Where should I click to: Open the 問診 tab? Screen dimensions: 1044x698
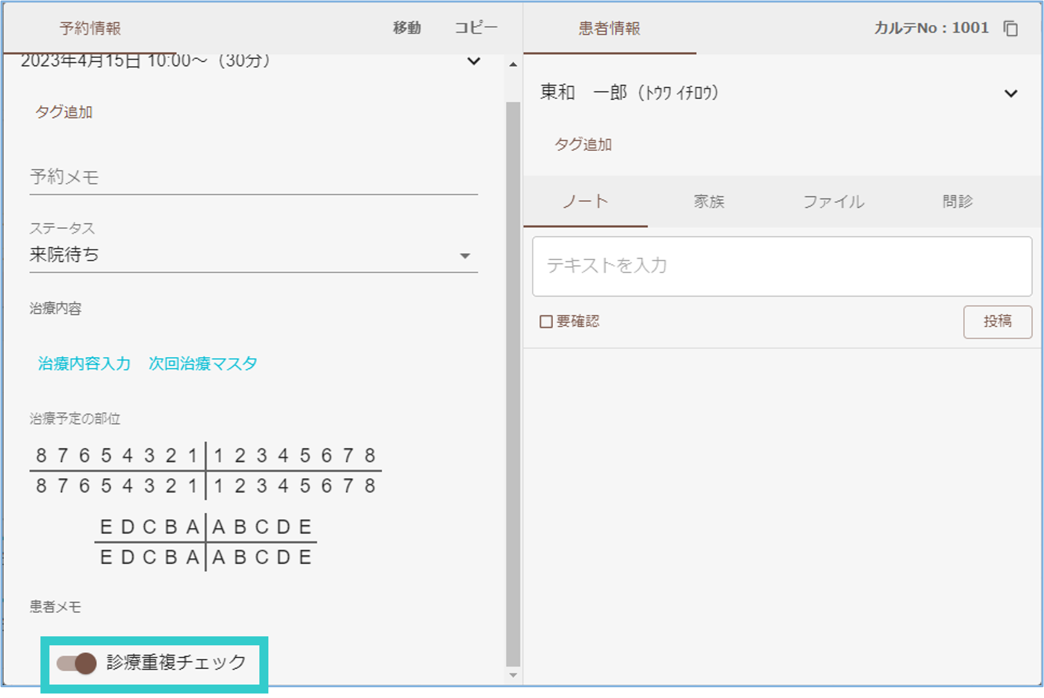pos(957,202)
